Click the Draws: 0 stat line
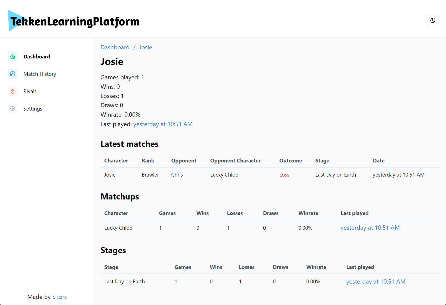 tap(112, 105)
